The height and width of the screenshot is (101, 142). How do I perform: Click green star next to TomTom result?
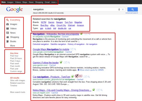[x=72, y=76]
